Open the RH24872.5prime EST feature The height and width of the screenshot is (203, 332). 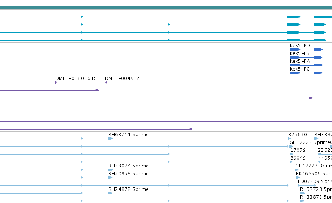click(x=110, y=193)
